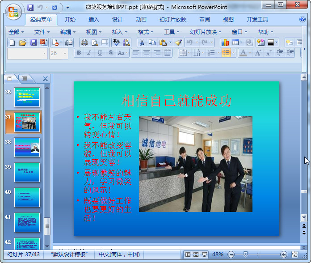Activate the Format Painter brush
Image resolution: width=311 pixels, height=263 pixels.
point(178,42)
